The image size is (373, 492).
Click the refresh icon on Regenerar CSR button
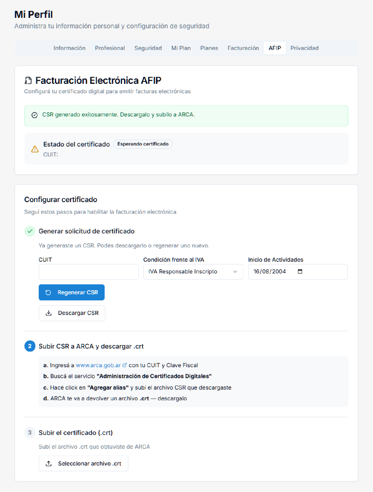point(48,292)
